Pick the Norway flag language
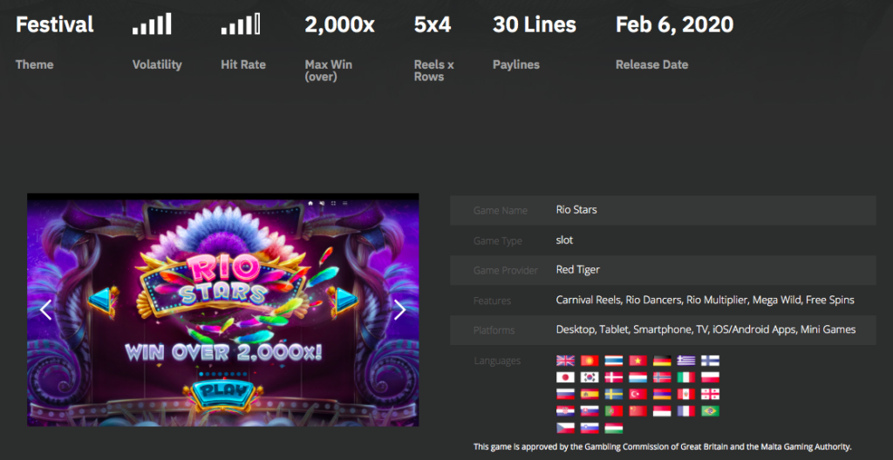893x460 pixels. pyautogui.click(x=662, y=377)
